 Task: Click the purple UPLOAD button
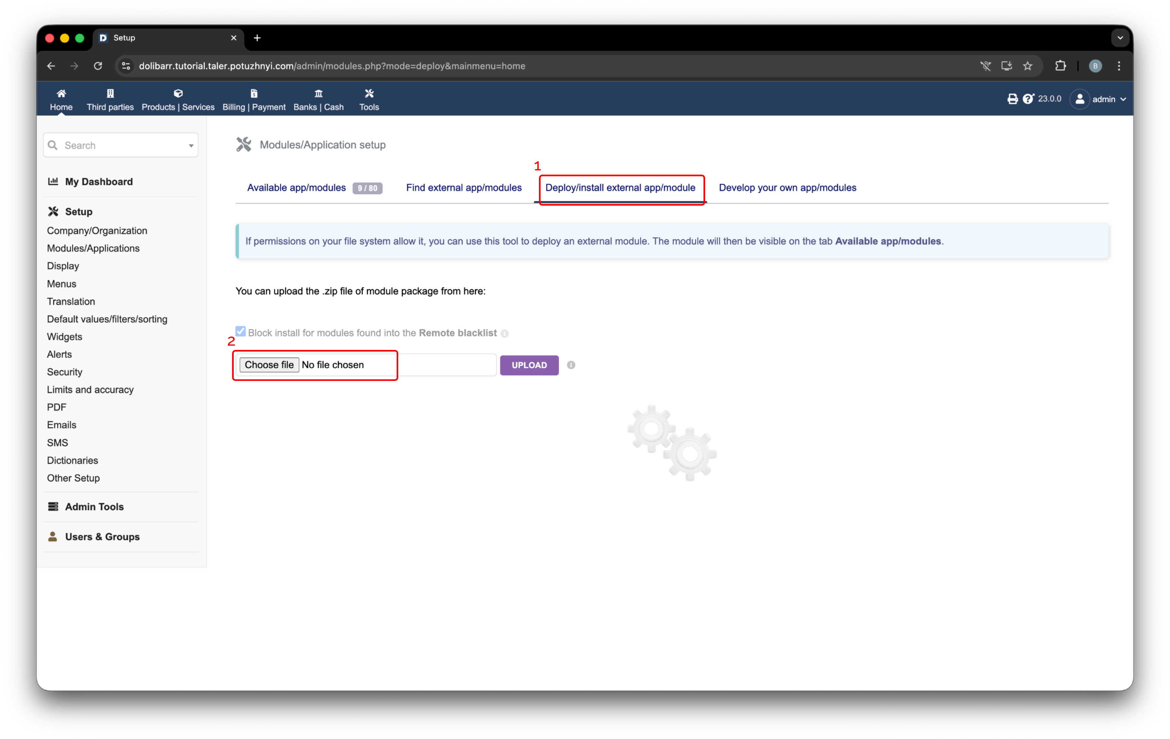[x=529, y=365]
